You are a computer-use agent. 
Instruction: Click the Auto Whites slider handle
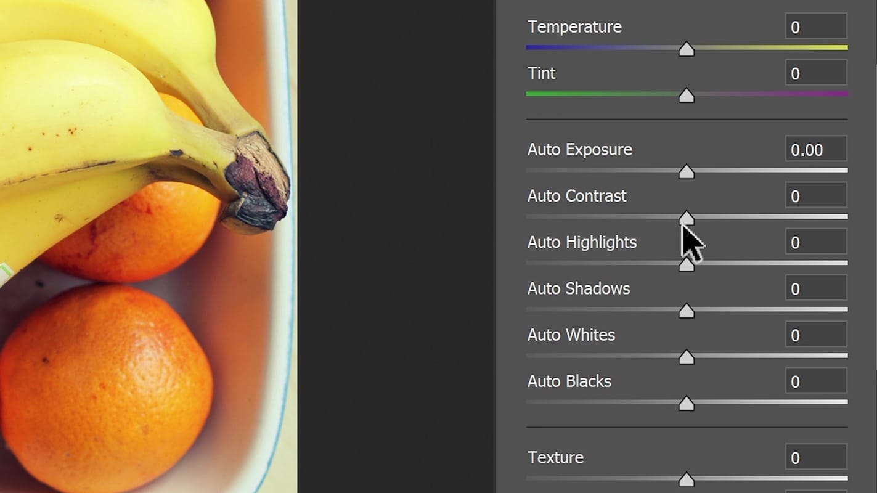click(686, 356)
